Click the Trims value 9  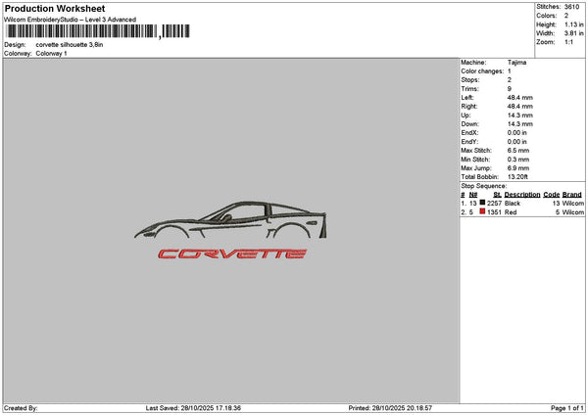(510, 89)
